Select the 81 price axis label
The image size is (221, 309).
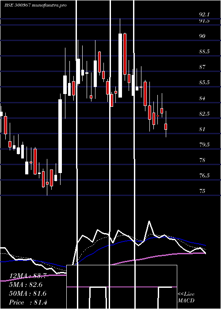[202, 129]
